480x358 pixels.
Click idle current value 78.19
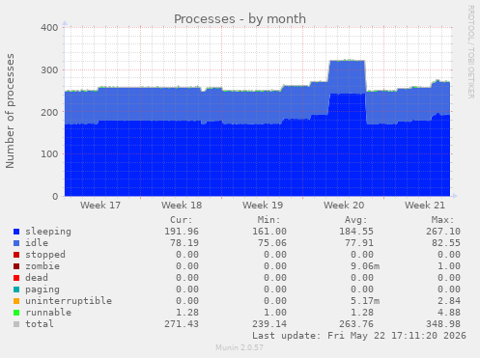(184, 243)
